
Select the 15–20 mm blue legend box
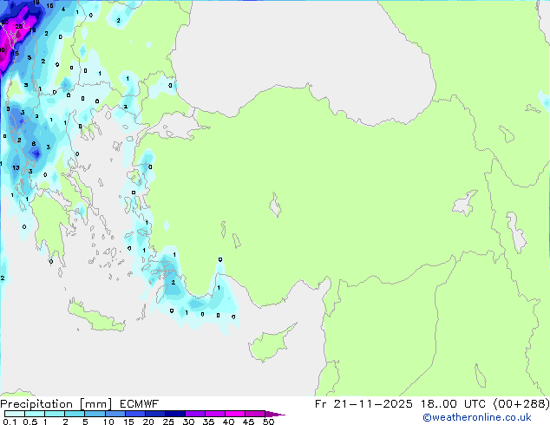(135, 414)
